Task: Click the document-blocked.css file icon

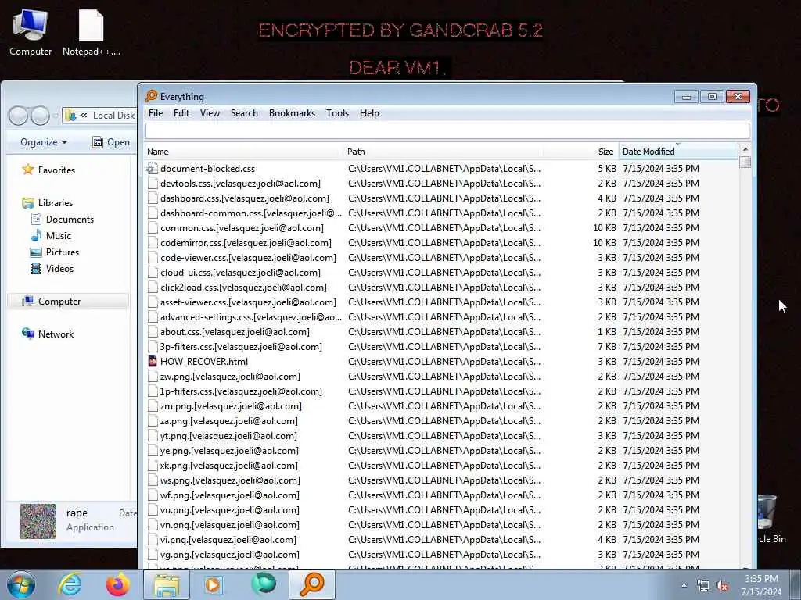Action: point(153,169)
